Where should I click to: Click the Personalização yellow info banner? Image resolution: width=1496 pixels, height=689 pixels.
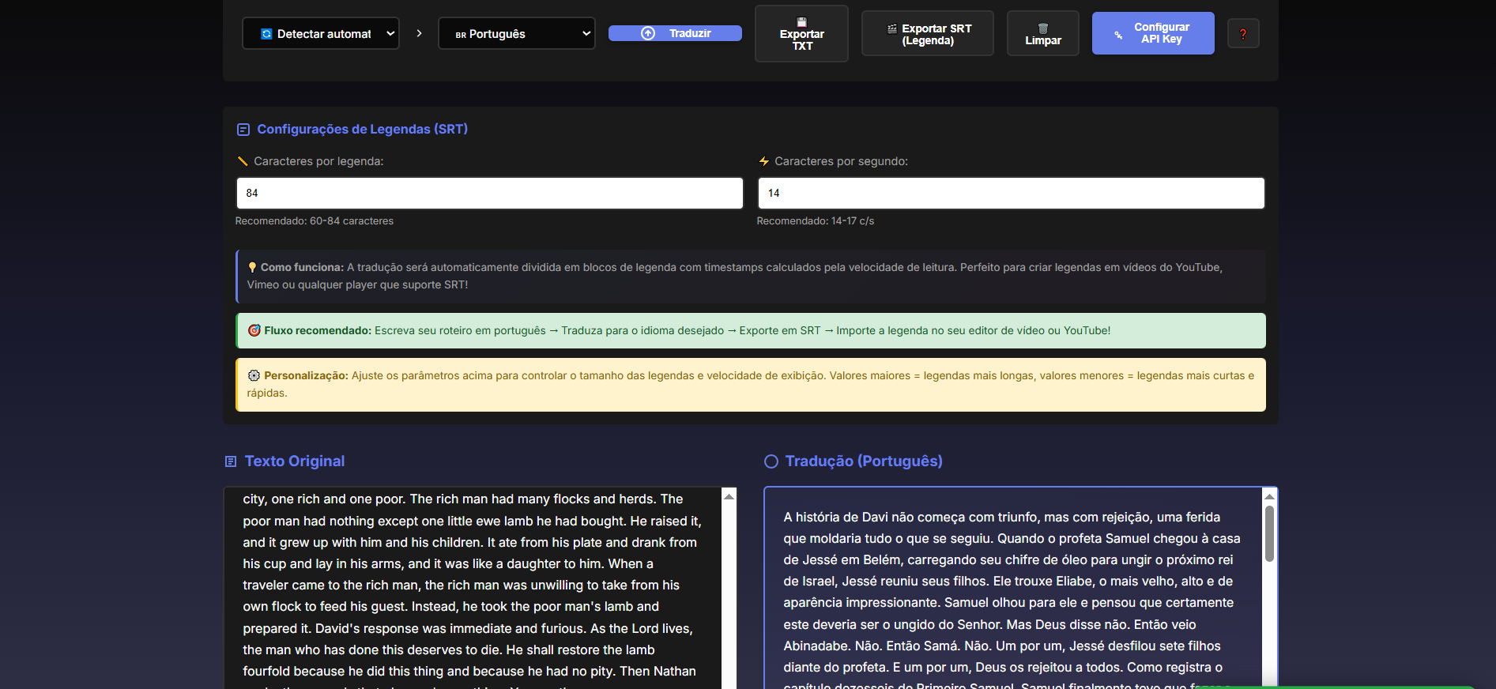pyautogui.click(x=751, y=385)
